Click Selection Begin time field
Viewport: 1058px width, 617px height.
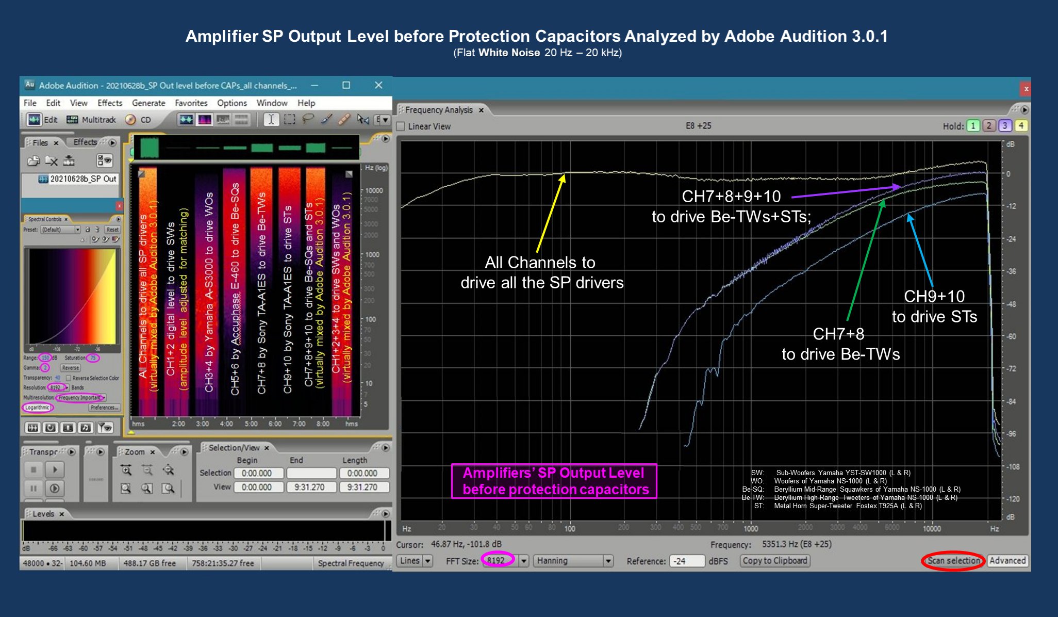(x=259, y=473)
